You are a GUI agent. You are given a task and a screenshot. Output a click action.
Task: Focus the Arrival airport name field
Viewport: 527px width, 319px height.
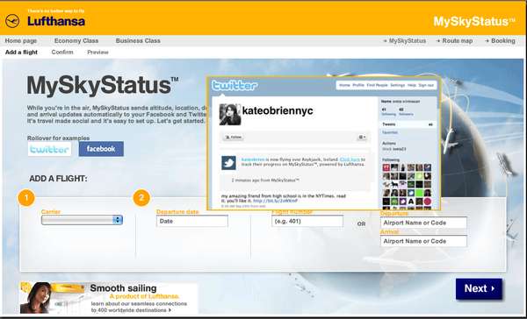pyautogui.click(x=423, y=241)
